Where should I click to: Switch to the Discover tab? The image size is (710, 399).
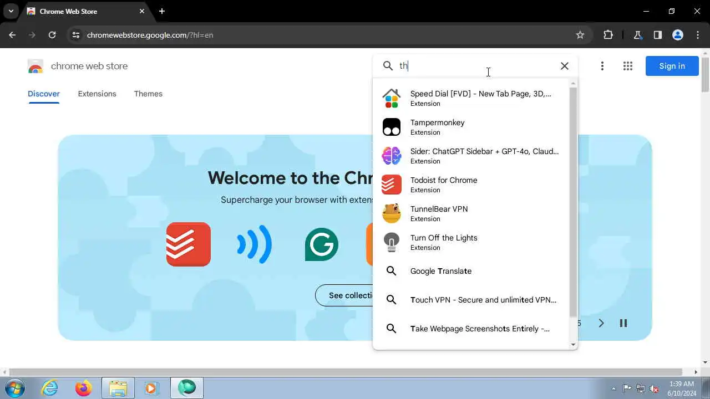pyautogui.click(x=44, y=94)
